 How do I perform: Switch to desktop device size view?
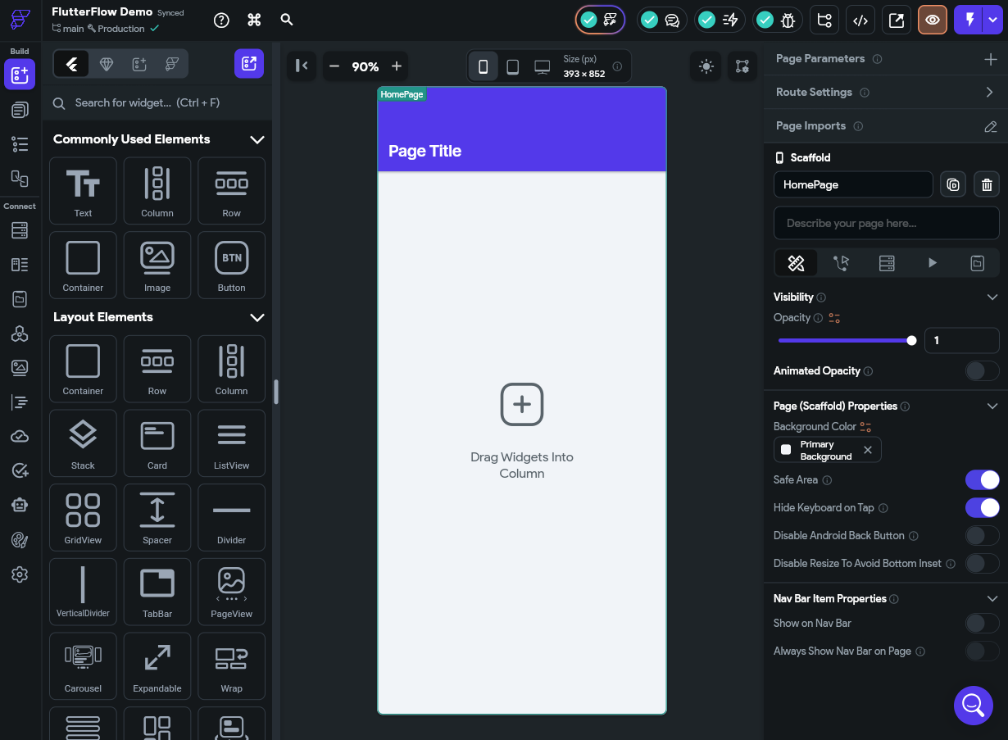click(x=543, y=66)
